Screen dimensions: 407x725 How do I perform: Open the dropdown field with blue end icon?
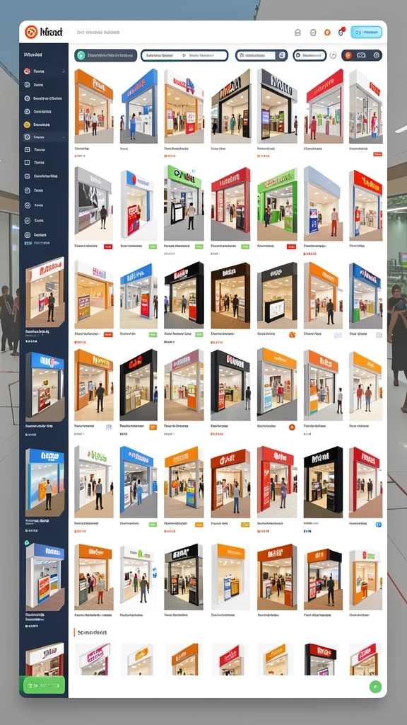[261, 55]
